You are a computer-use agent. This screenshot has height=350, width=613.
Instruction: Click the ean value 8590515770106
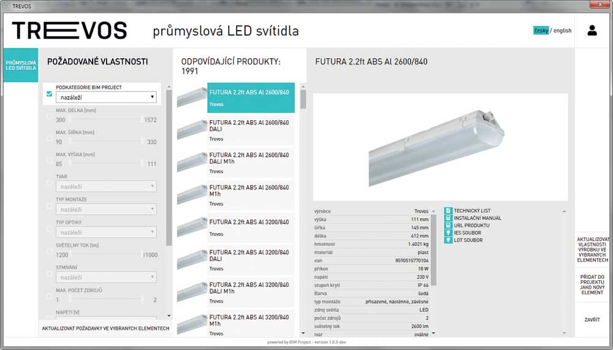pos(411,261)
